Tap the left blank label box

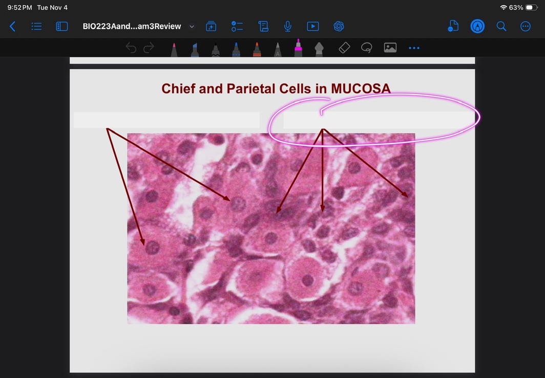(166, 120)
